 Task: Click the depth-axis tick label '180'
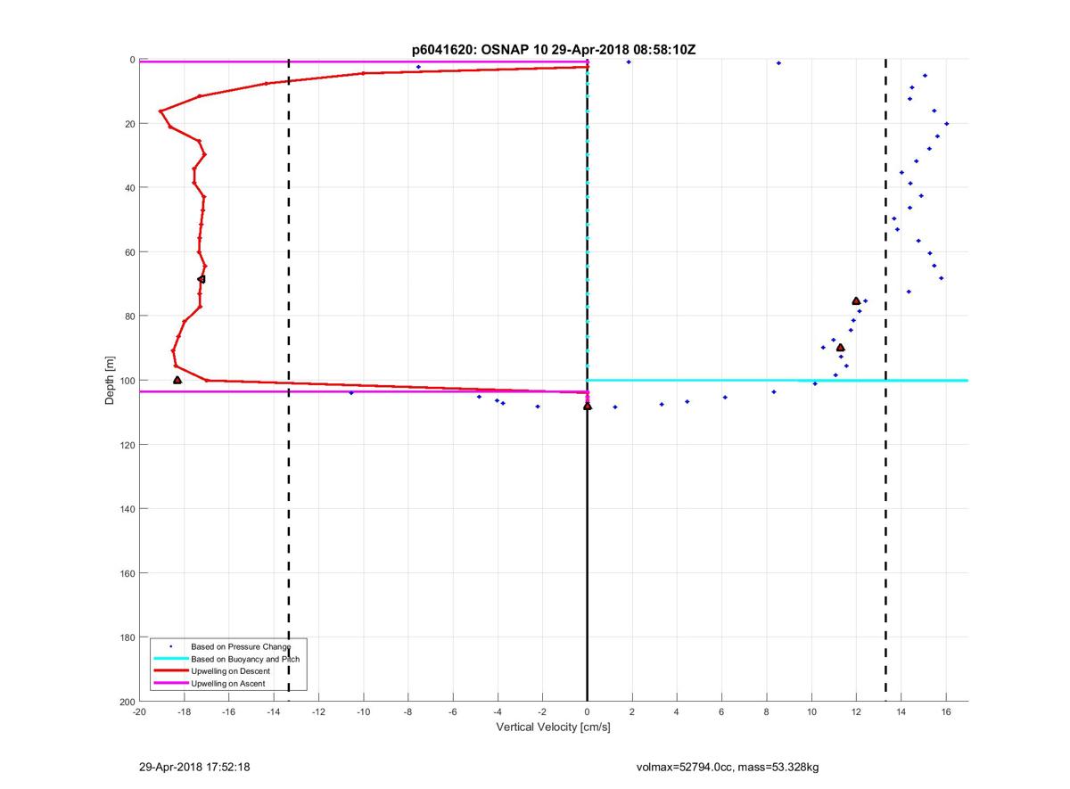coord(127,637)
